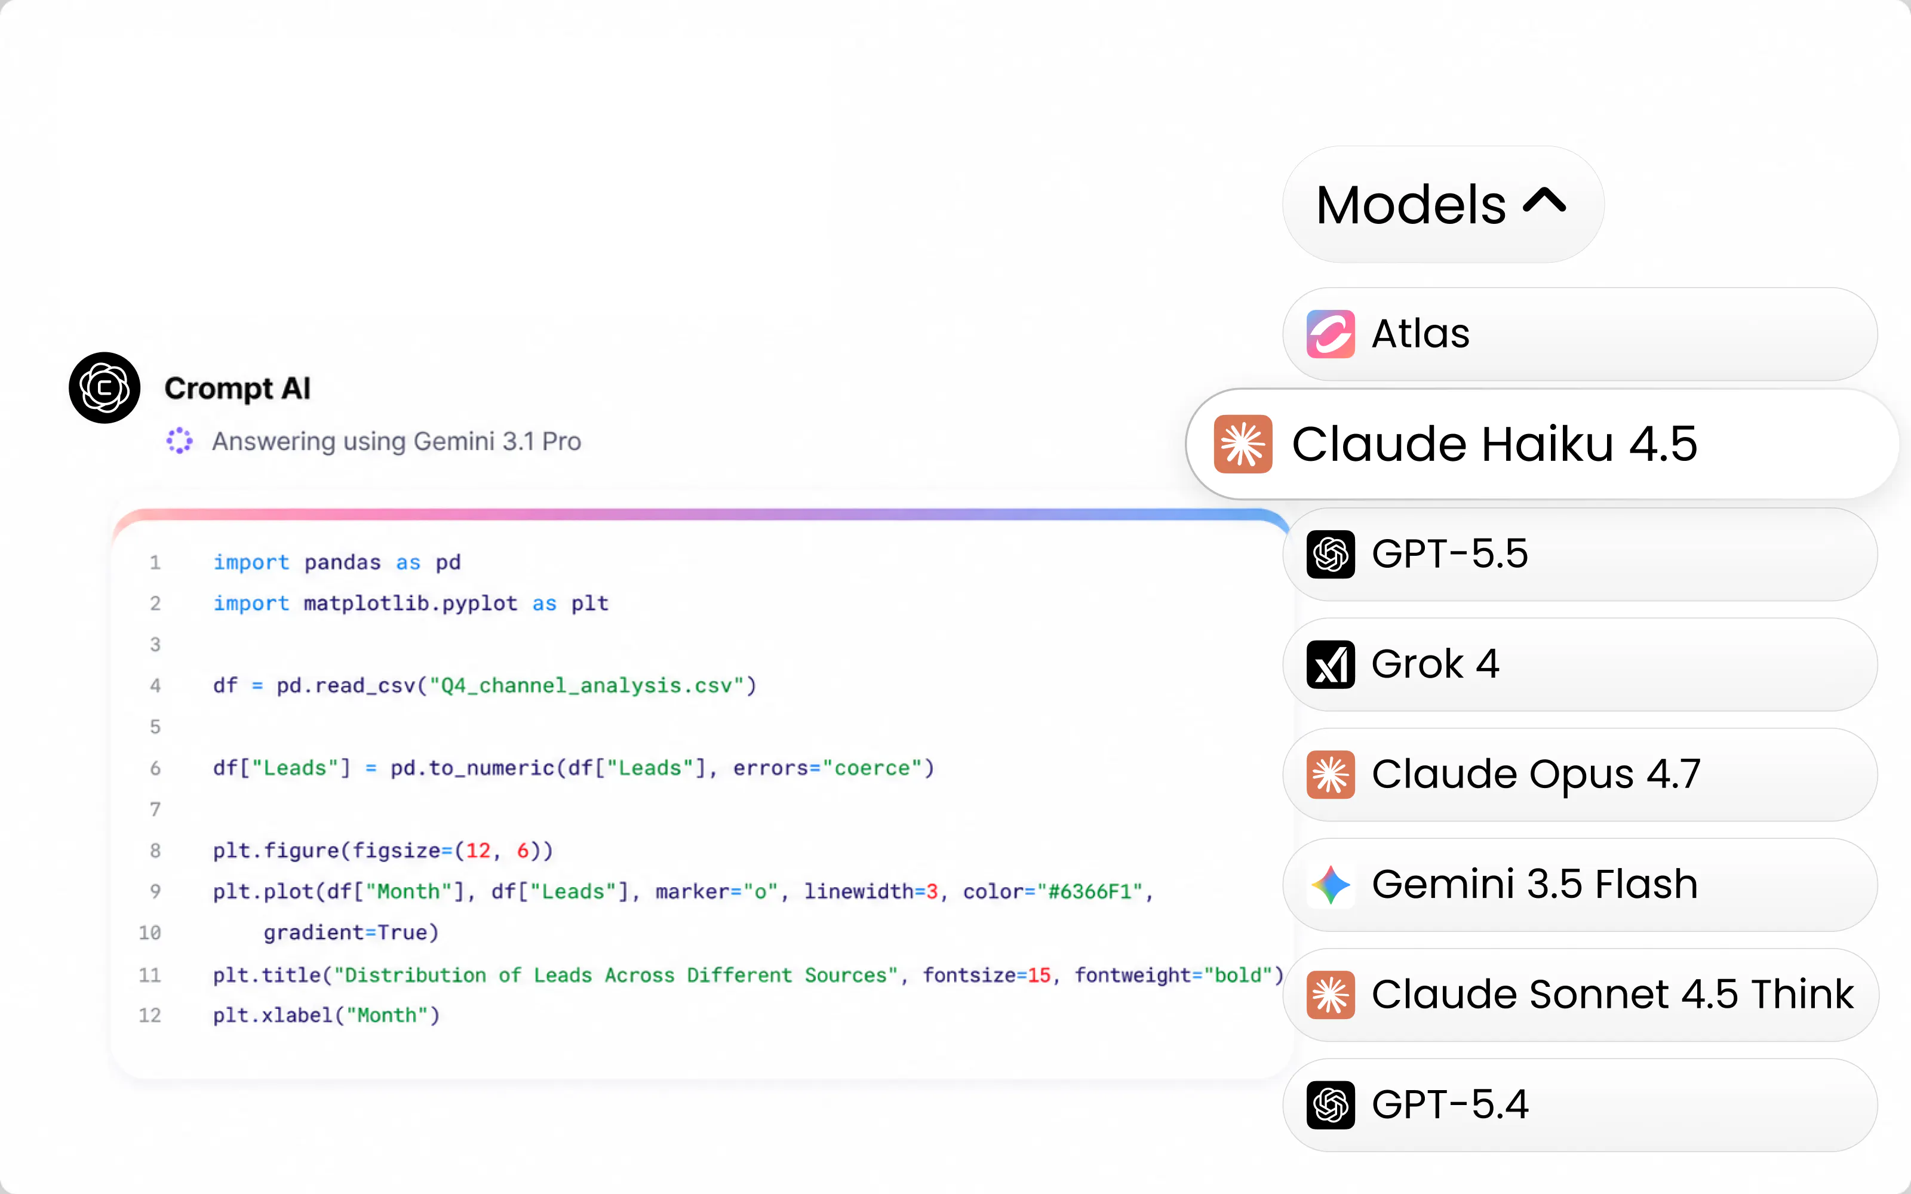This screenshot has width=1911, height=1194.
Task: Select Gemini 3.5 Flash model
Action: tap(1580, 884)
